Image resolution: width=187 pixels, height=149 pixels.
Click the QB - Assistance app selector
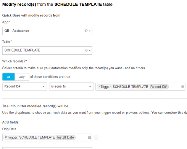[47, 31]
